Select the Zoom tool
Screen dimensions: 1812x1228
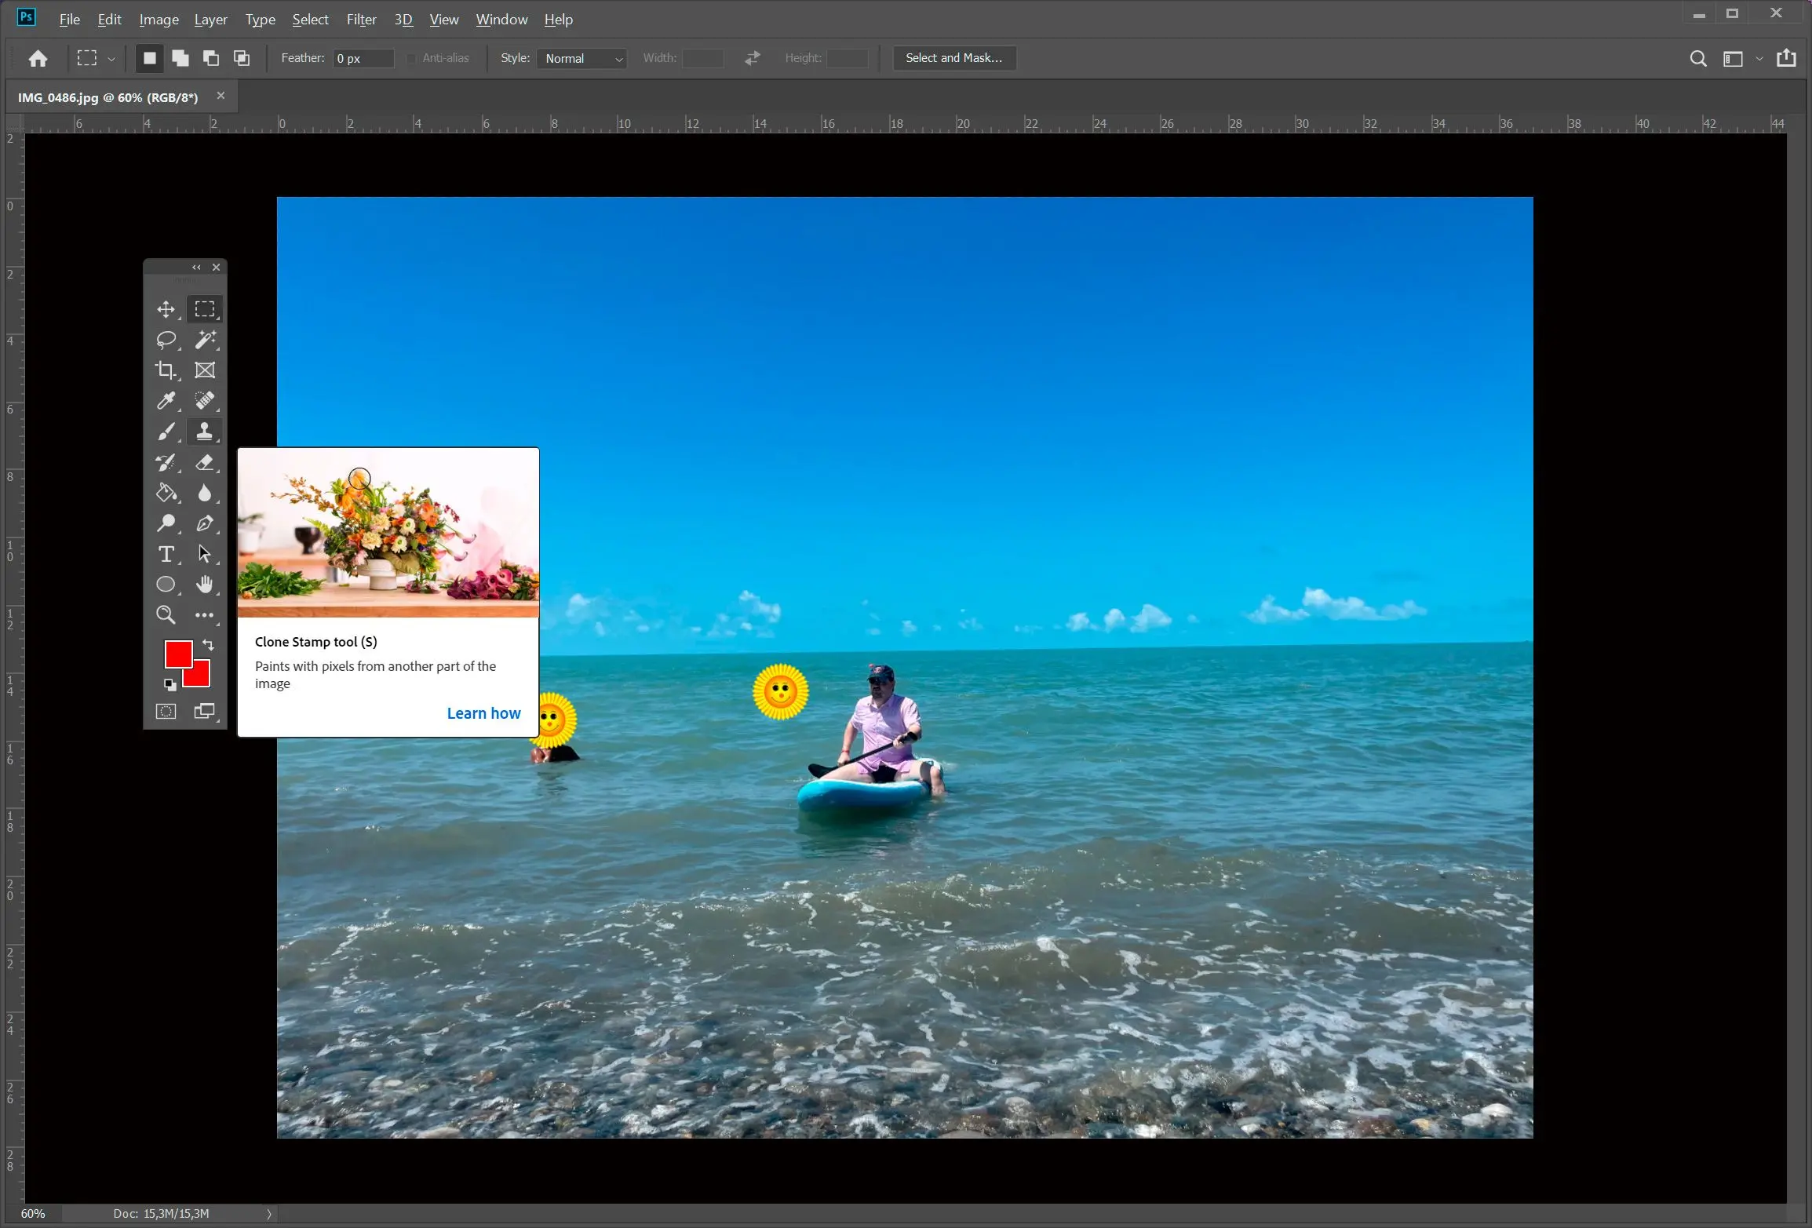click(166, 615)
